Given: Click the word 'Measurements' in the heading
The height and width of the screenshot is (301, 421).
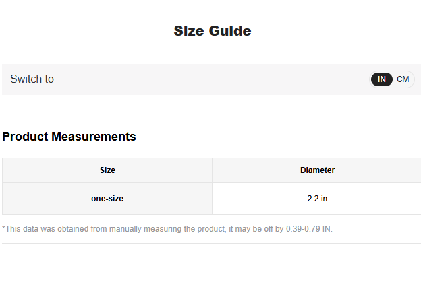Looking at the screenshot, I should coord(93,137).
